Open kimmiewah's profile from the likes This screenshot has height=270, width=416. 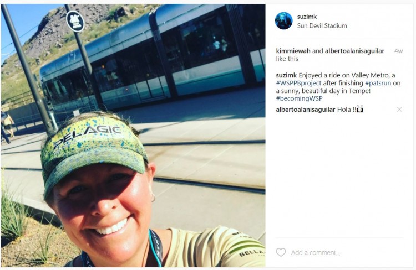click(293, 51)
